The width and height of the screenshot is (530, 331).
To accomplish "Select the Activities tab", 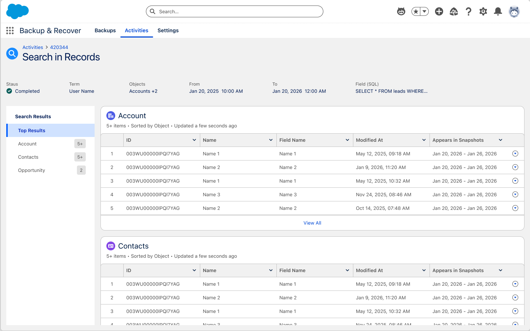I will (x=137, y=31).
